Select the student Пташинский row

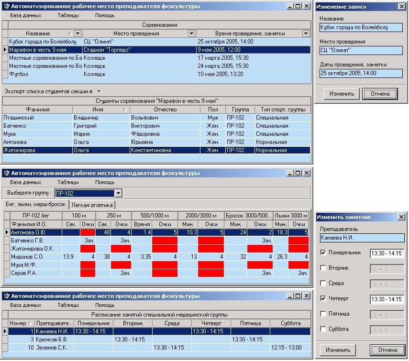coord(156,118)
